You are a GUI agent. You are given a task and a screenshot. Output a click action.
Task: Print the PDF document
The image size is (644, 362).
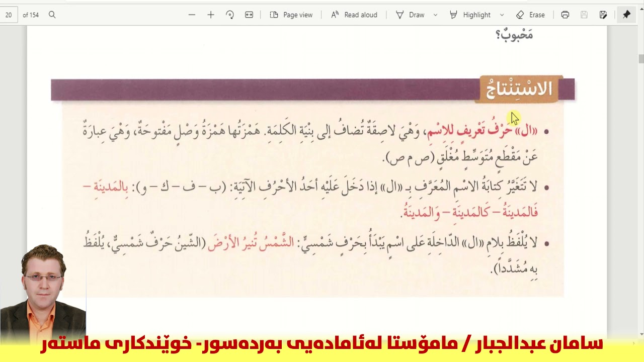(565, 15)
